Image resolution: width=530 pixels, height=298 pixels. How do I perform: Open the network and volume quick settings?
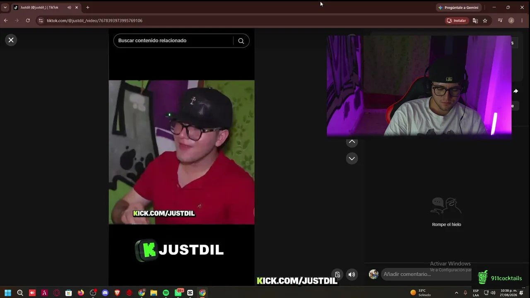point(490,293)
